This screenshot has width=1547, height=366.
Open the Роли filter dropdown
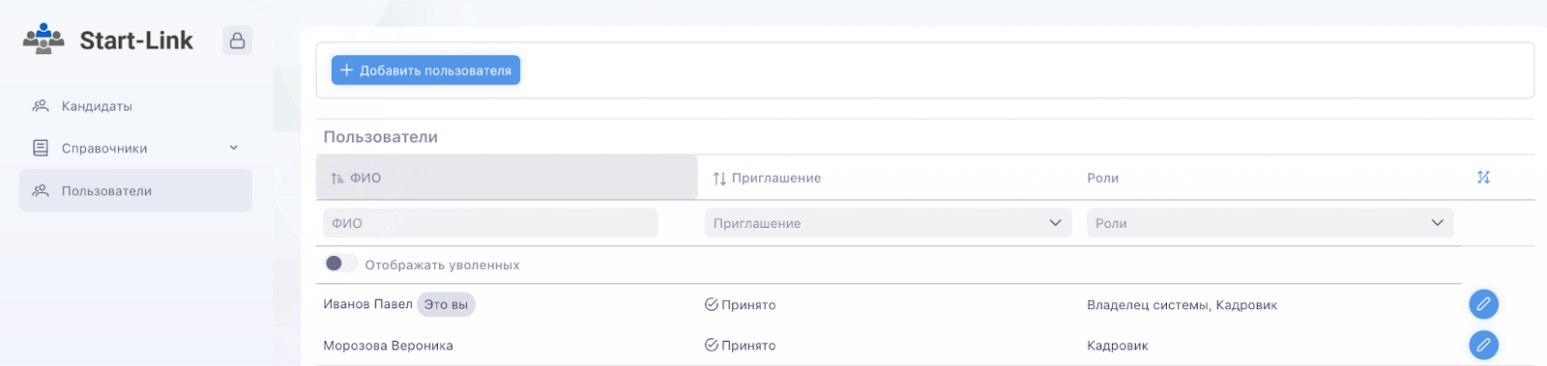coord(1270,223)
